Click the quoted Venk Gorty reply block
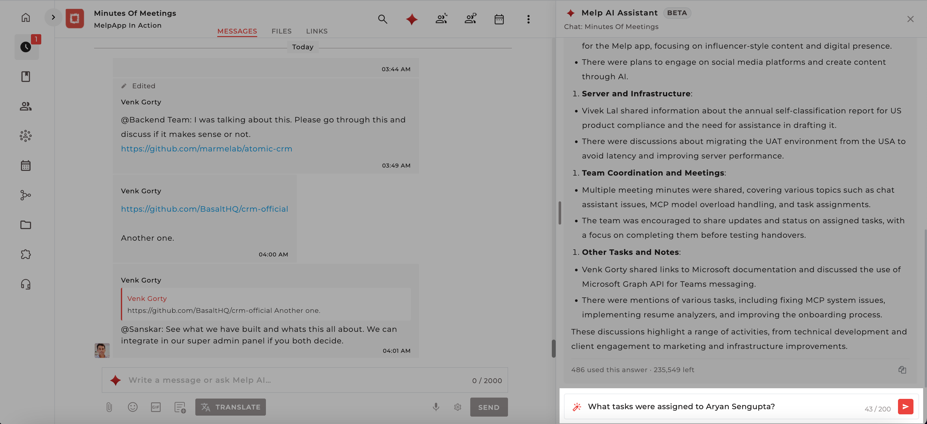 (266, 304)
